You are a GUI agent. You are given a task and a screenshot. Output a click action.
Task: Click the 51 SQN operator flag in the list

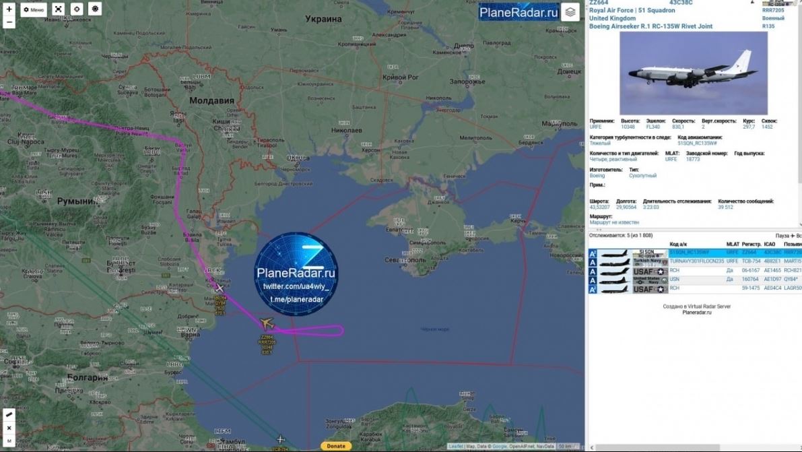[x=650, y=253]
